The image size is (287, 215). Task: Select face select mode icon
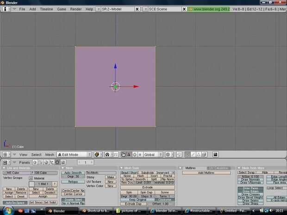pos(199,155)
